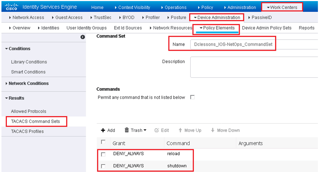Click DENY_ALWAYS grant in reload row
The width and height of the screenshot is (319, 172).
click(x=128, y=154)
